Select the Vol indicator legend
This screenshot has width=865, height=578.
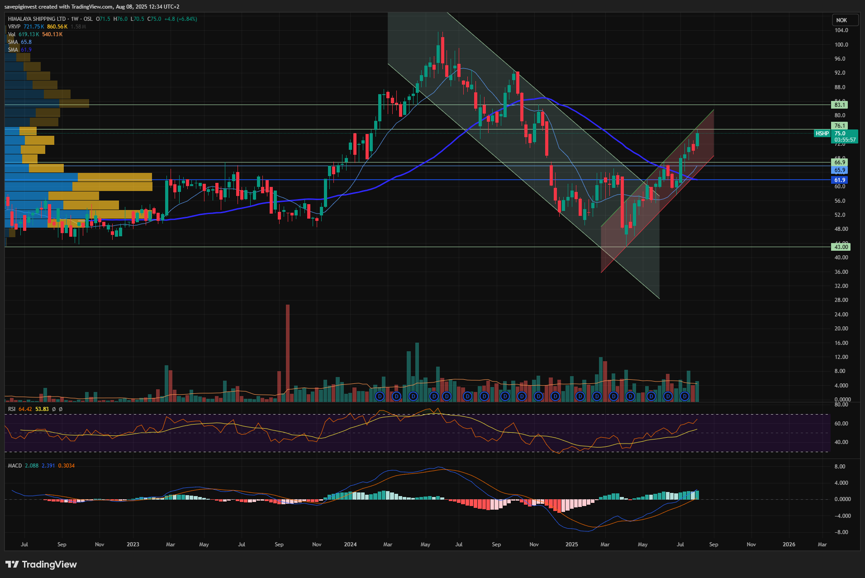[11, 34]
